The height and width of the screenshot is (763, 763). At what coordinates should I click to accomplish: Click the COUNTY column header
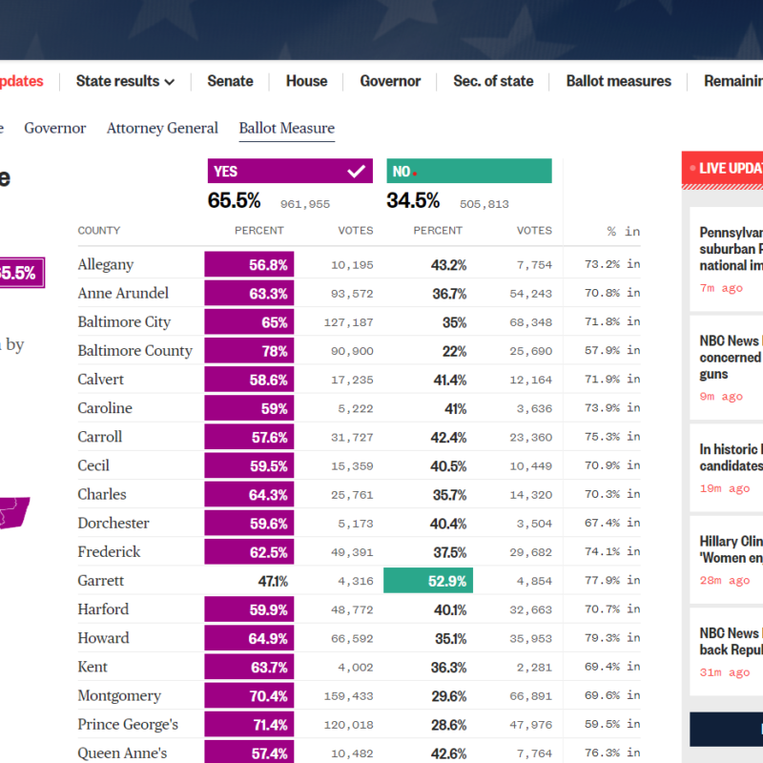pyautogui.click(x=99, y=231)
